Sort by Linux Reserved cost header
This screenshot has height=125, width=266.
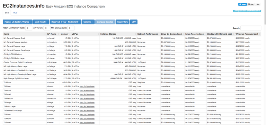(195, 34)
